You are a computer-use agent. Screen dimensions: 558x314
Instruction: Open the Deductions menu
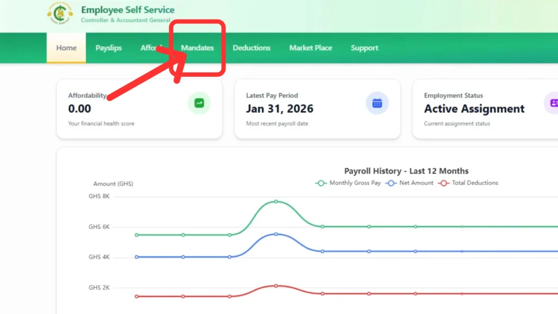[252, 48]
